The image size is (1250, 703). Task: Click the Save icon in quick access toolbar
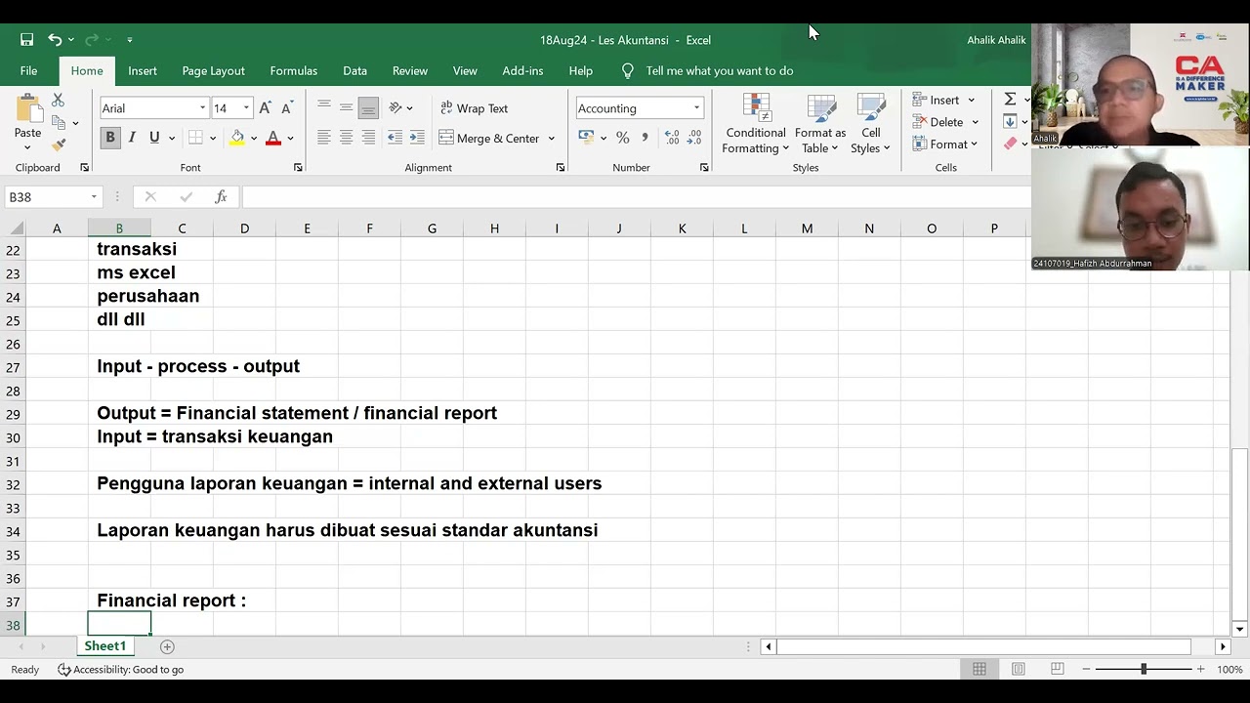[x=26, y=40]
